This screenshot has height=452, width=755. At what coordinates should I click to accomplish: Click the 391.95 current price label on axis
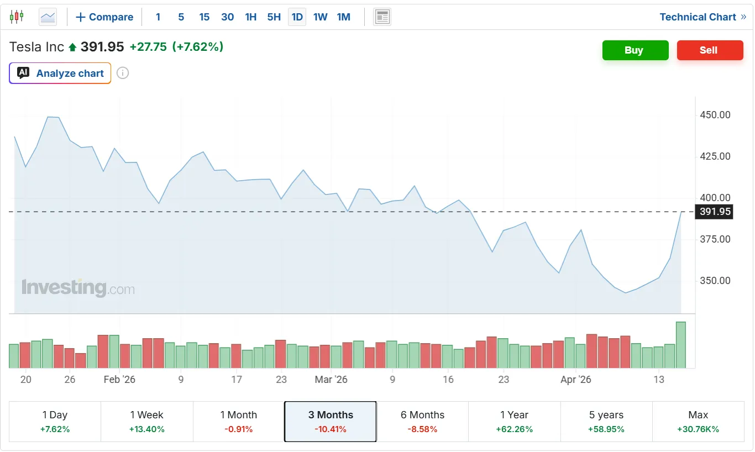[x=715, y=212]
